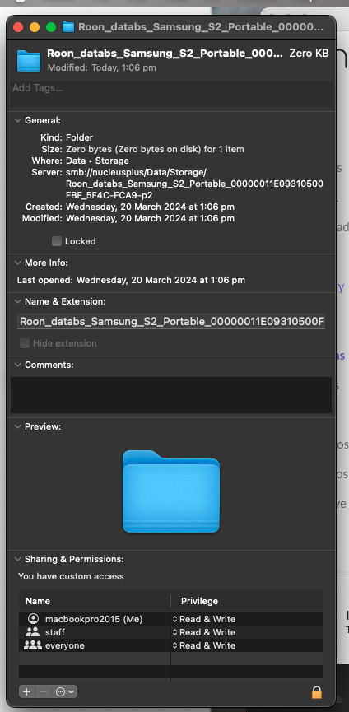
Task: Click the padlock to unlock permissions
Action: tap(317, 692)
